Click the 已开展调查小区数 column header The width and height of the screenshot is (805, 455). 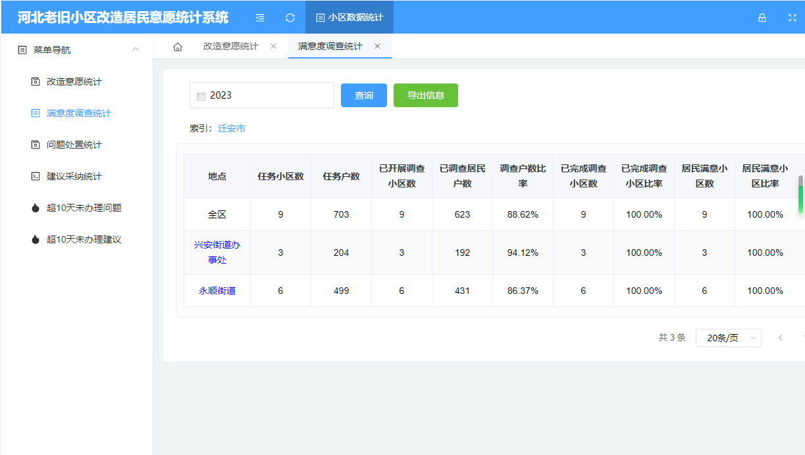(x=402, y=176)
